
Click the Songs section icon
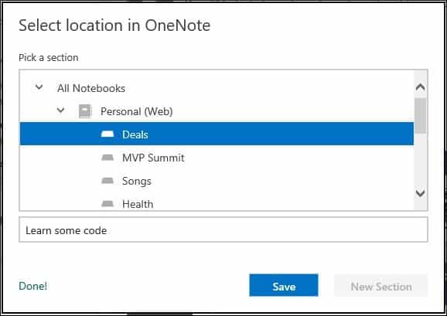(x=107, y=181)
